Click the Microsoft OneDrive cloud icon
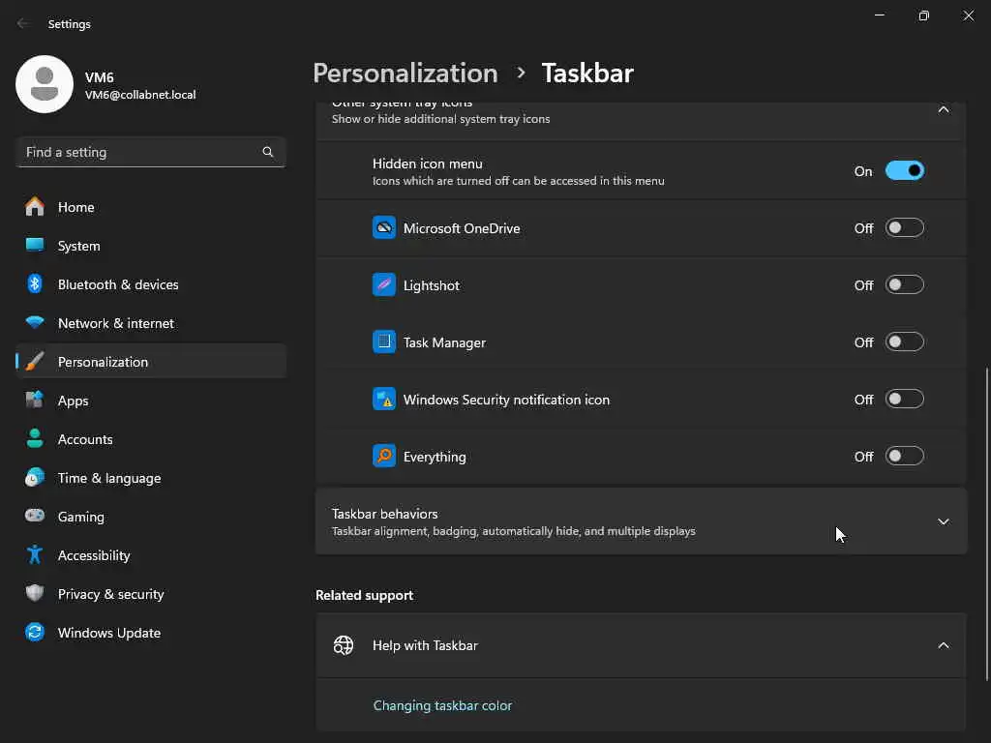 (384, 228)
